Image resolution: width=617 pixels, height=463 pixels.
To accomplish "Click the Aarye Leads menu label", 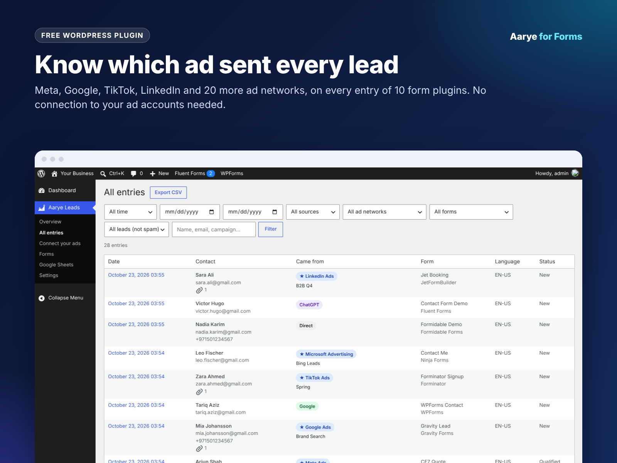I will [64, 208].
